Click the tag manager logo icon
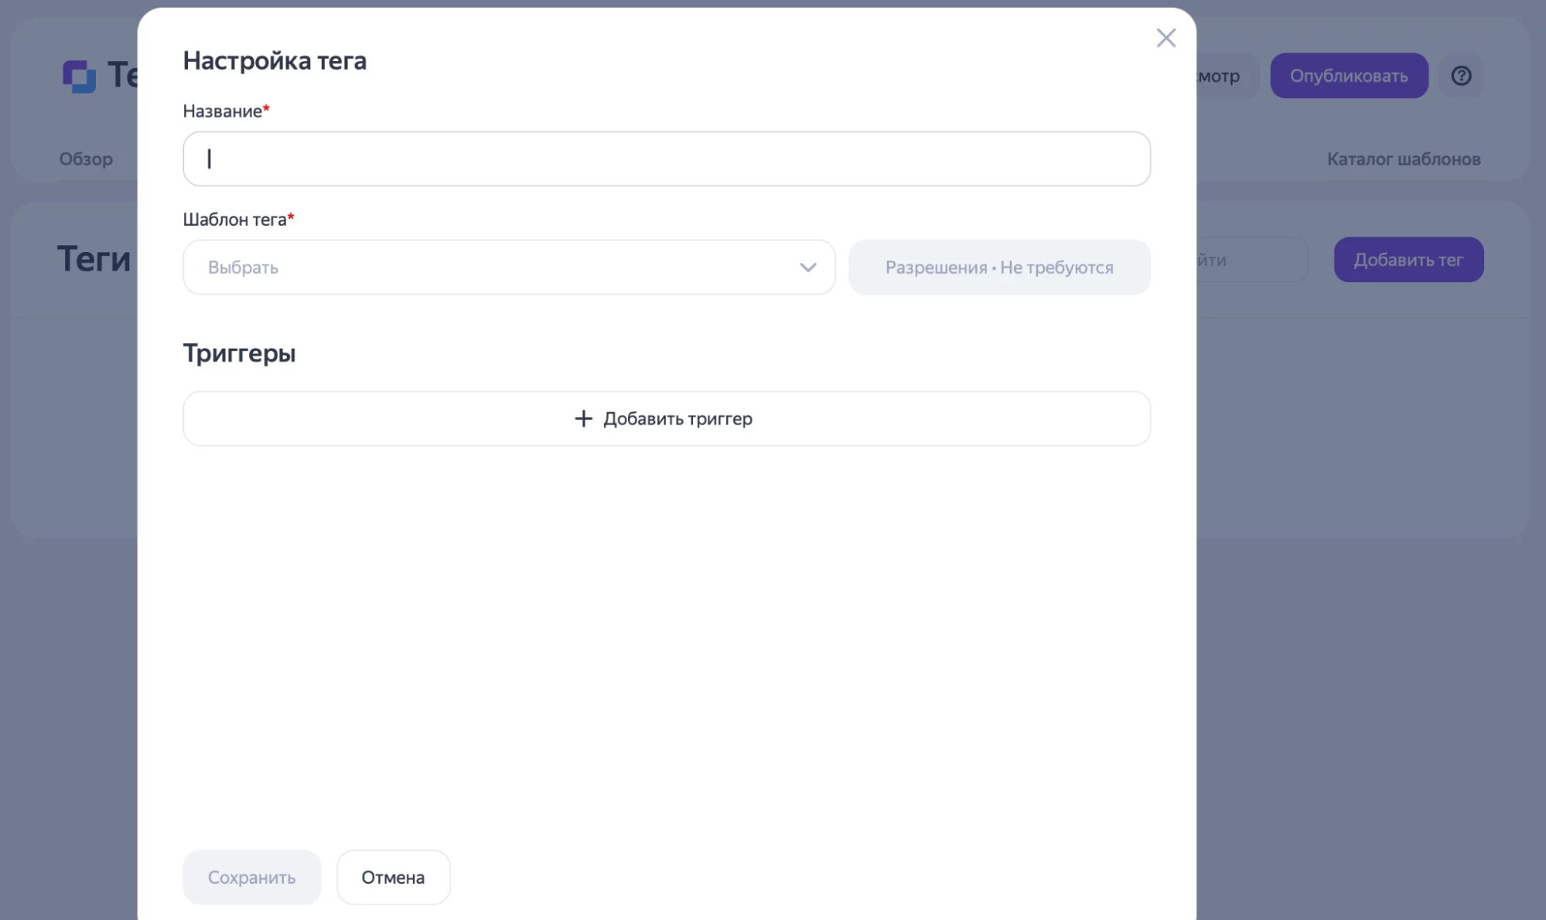The image size is (1546, 920). [x=79, y=76]
